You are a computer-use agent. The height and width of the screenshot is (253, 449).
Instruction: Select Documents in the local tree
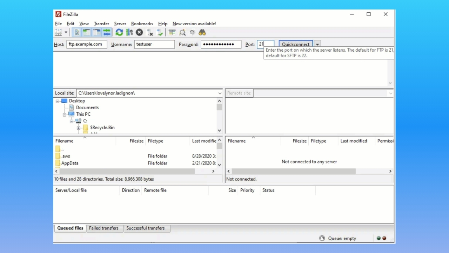pyautogui.click(x=87, y=108)
